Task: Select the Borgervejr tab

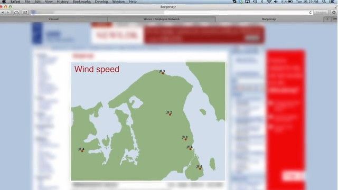Action: point(269,19)
